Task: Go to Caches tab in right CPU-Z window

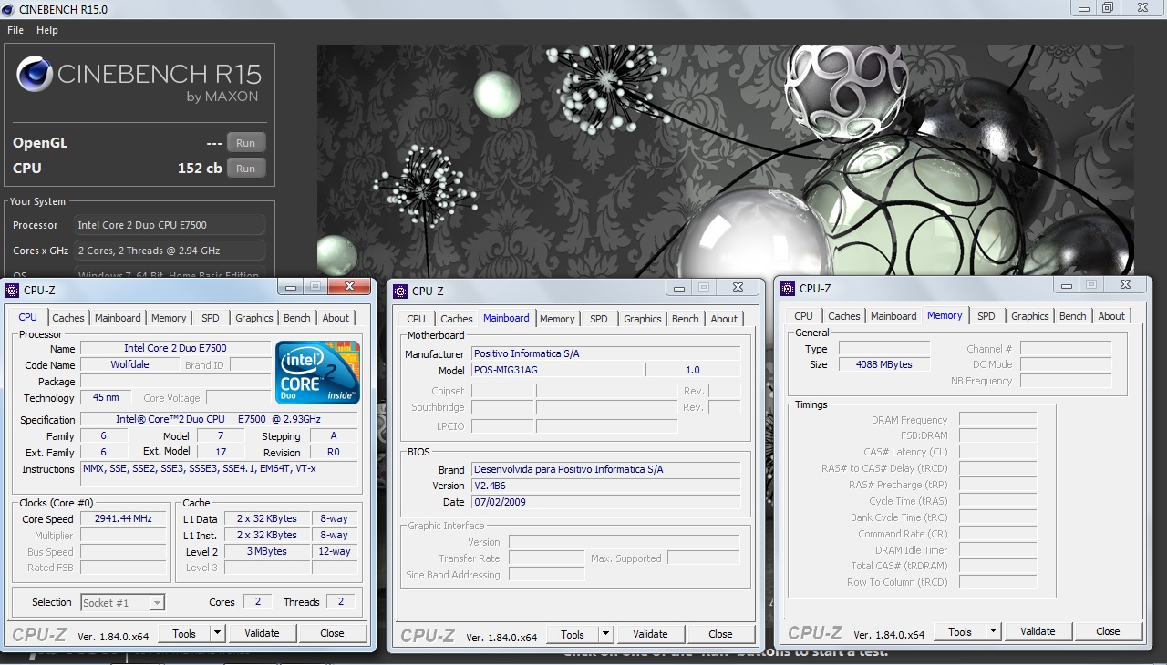Action: tap(844, 316)
